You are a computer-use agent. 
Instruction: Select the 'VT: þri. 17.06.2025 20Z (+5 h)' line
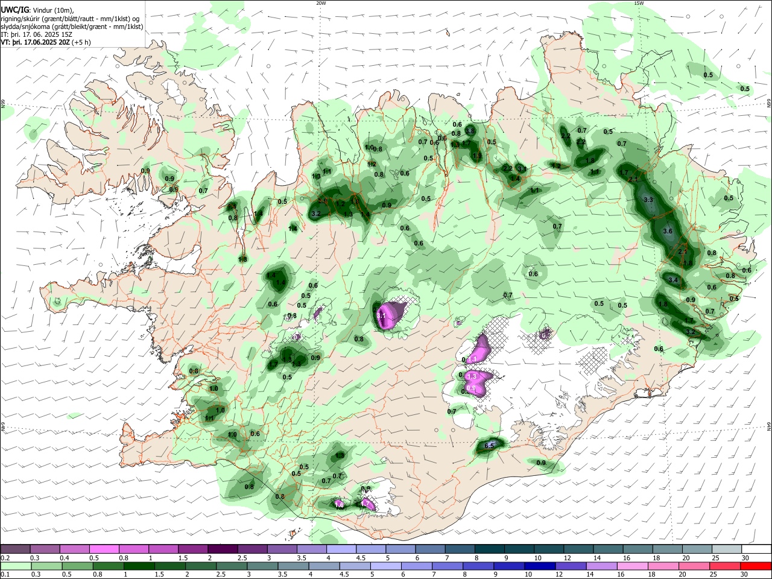click(x=46, y=42)
